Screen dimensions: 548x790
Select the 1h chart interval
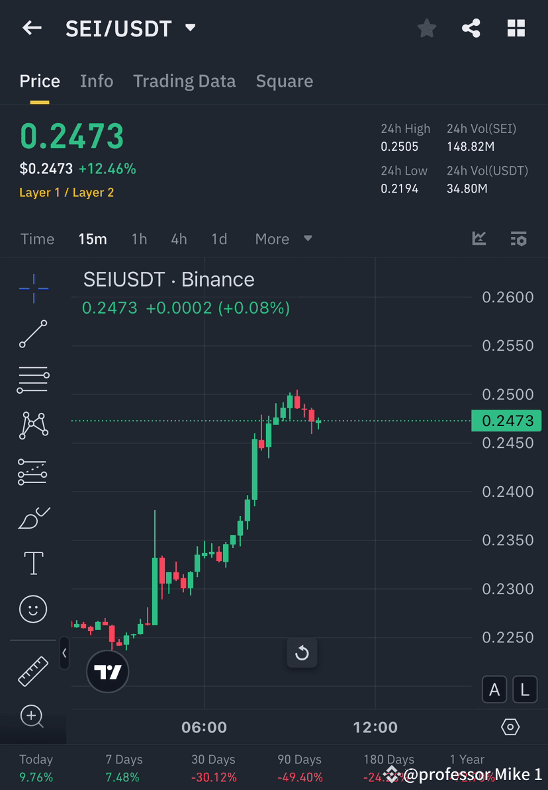point(139,239)
